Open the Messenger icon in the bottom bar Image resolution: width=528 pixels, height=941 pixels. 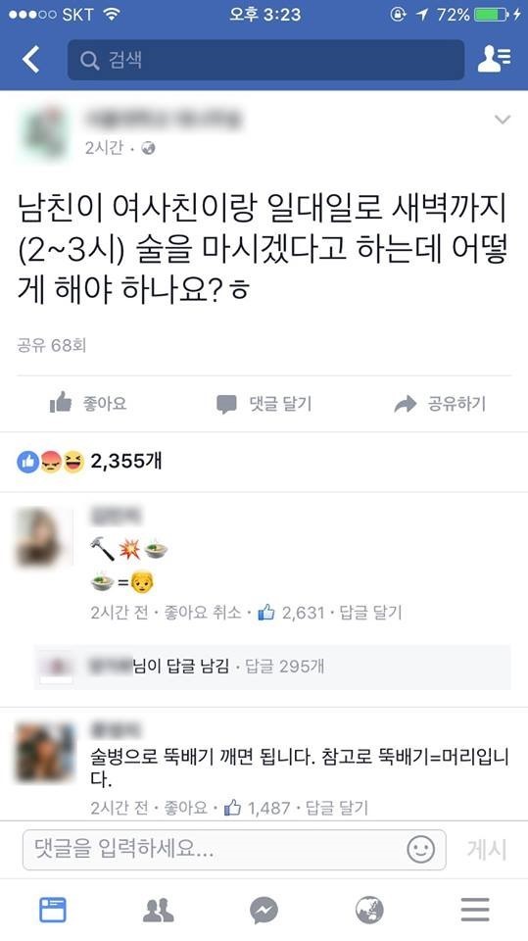[264, 911]
